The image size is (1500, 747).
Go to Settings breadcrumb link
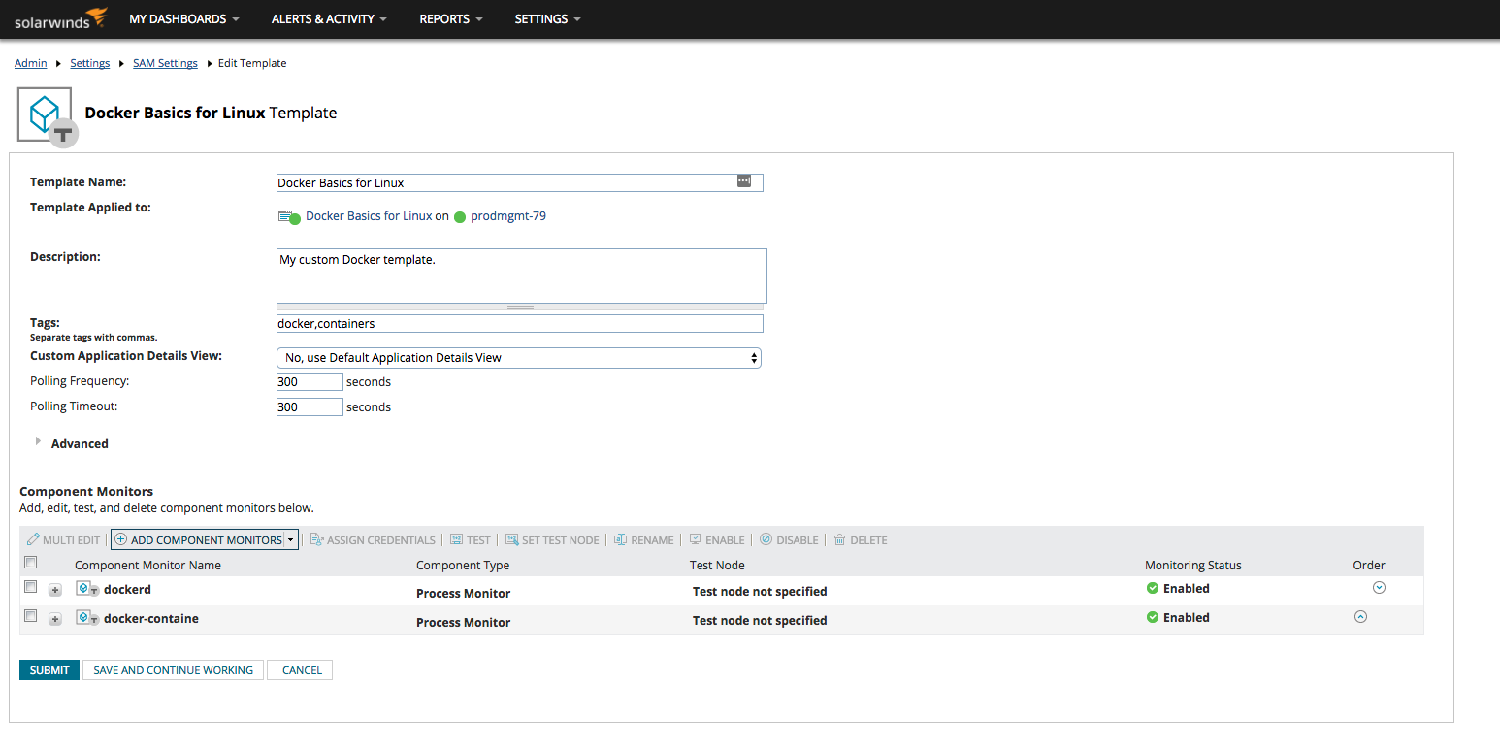click(90, 63)
